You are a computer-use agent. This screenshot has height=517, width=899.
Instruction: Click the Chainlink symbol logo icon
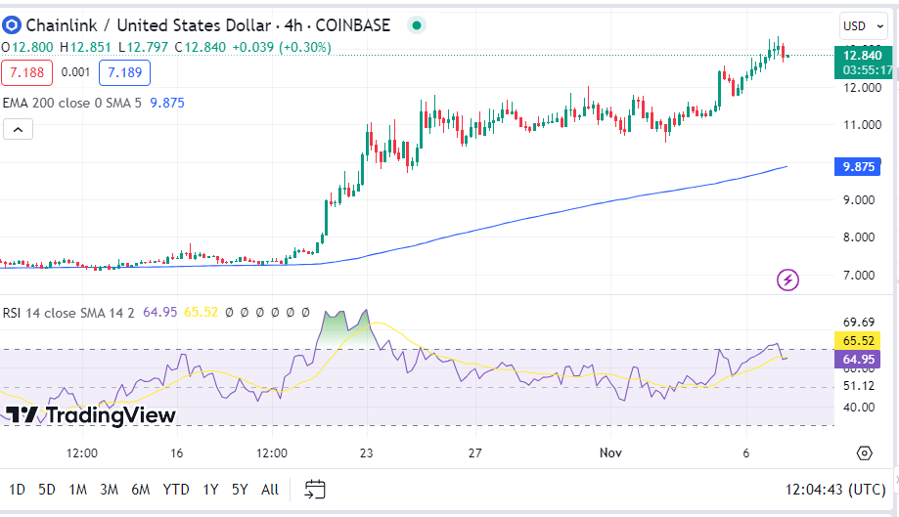point(12,25)
